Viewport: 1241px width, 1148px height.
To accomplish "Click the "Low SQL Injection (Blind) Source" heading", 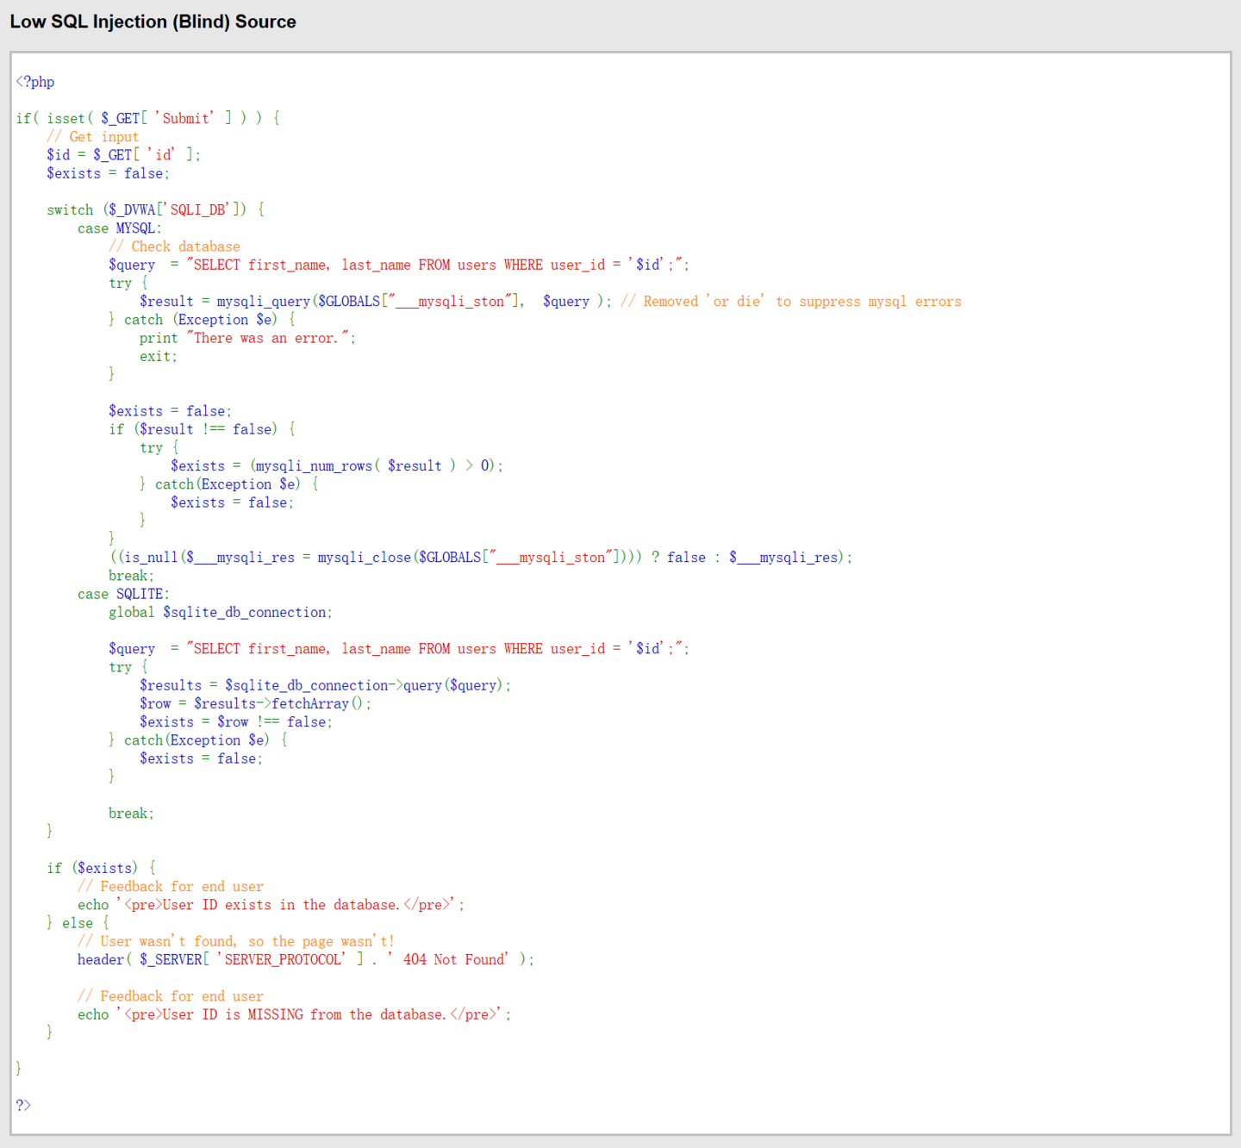I will (153, 22).
